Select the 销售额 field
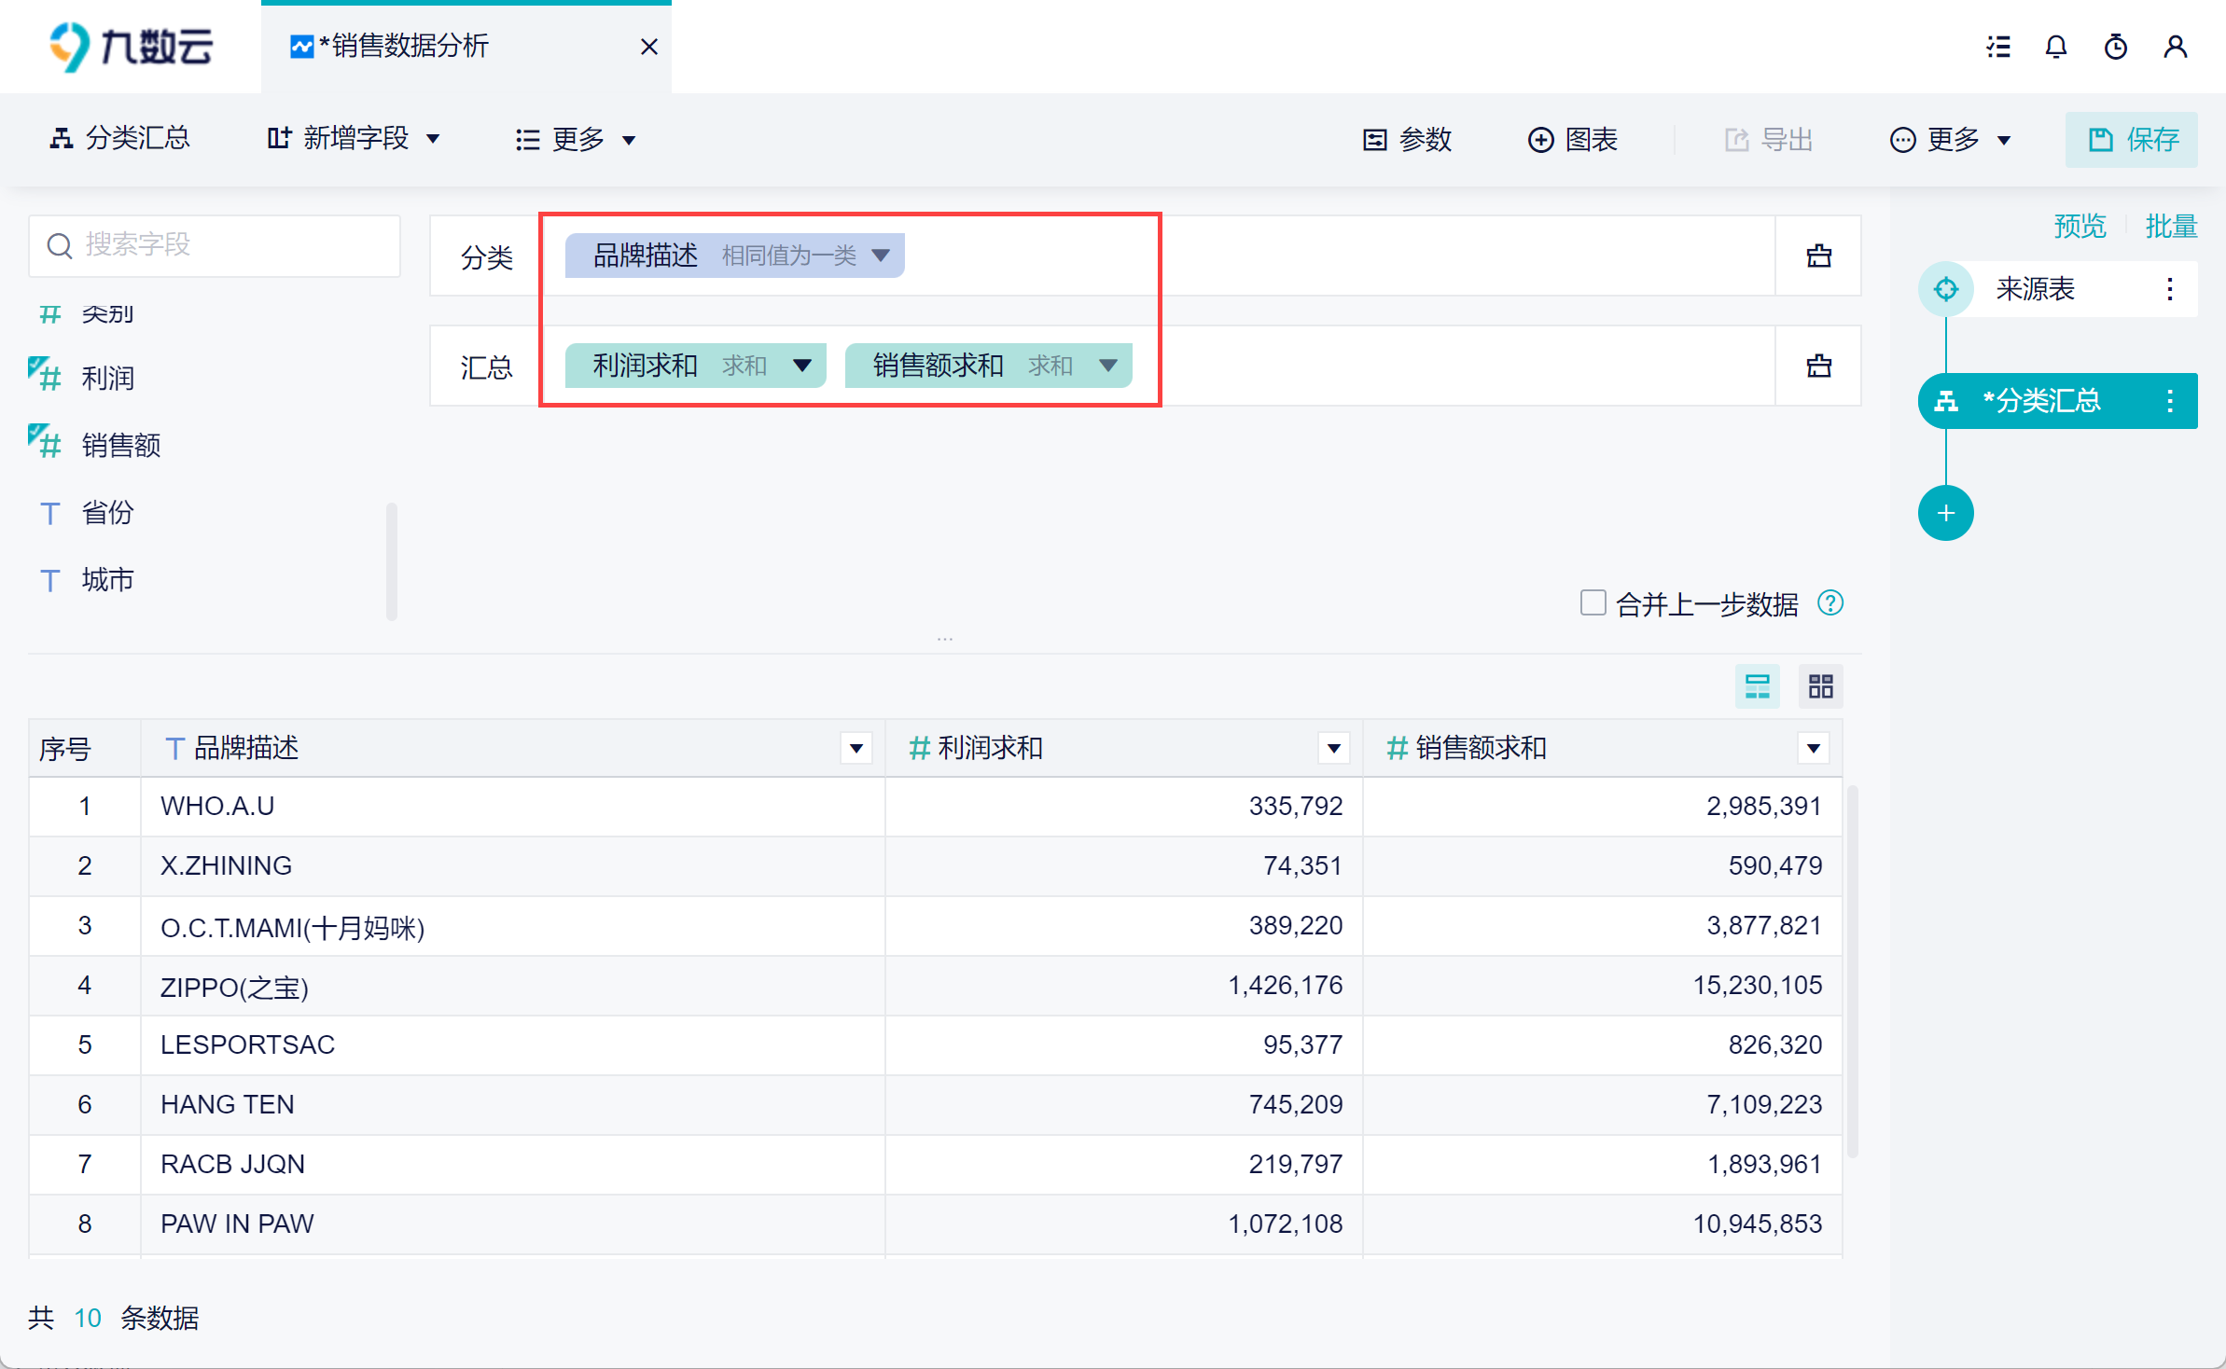Viewport: 2226px width, 1369px height. pyautogui.click(x=121, y=445)
